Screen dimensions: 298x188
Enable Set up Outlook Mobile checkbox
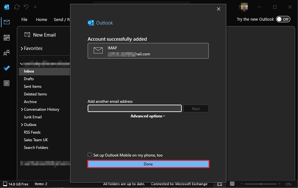coord(90,155)
